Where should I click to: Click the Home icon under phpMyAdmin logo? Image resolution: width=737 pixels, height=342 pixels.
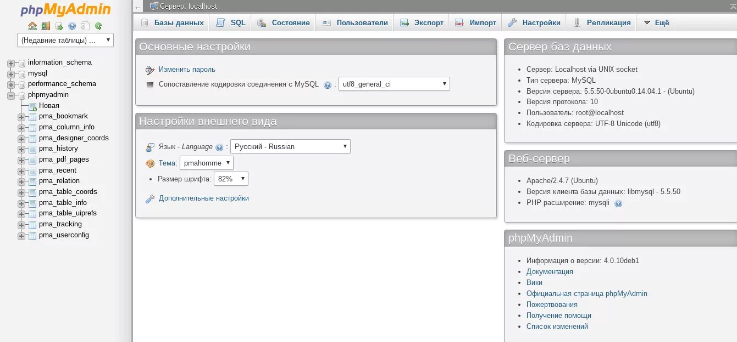(32, 26)
